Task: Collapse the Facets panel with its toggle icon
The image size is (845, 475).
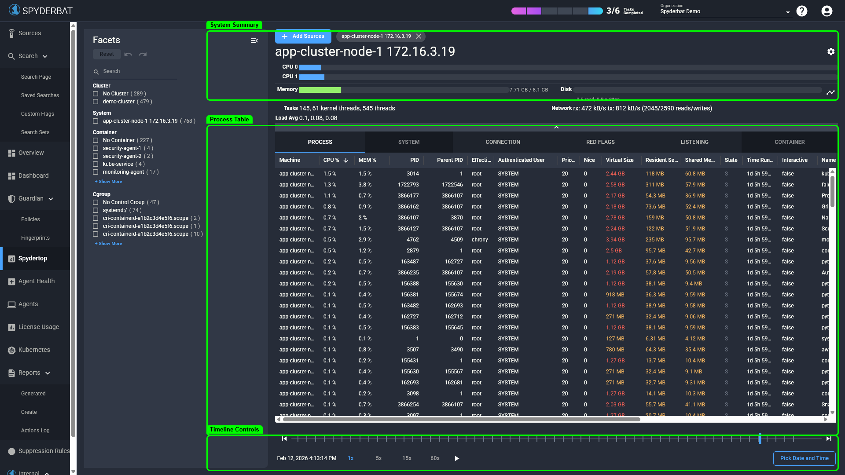Action: 254,40
